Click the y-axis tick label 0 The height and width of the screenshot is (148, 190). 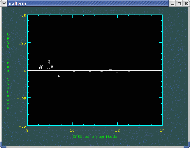pos(25,71)
